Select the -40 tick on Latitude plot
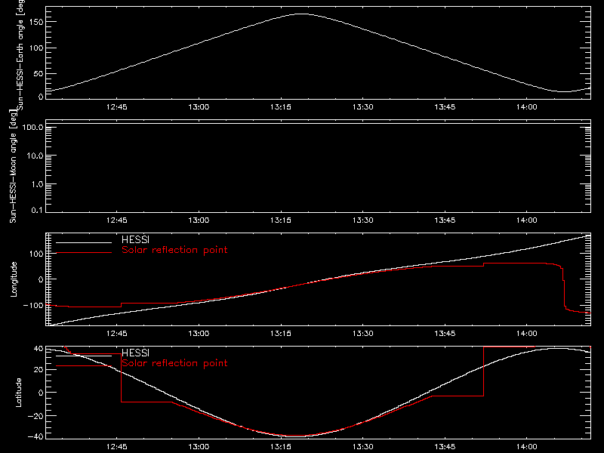 (36, 437)
